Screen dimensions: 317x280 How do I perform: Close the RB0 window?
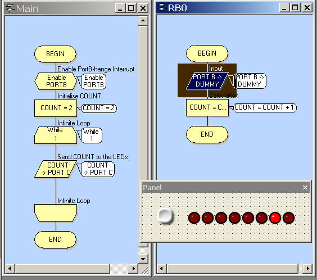(307, 8)
